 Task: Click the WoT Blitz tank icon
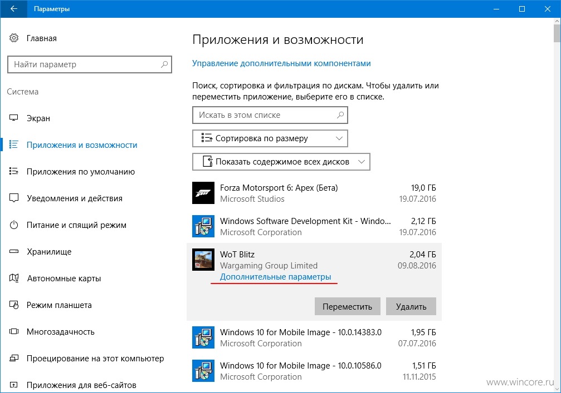point(203,260)
